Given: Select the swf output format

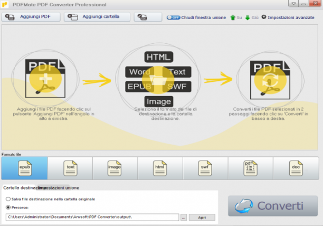Looking at the screenshot, I should click(x=205, y=168).
